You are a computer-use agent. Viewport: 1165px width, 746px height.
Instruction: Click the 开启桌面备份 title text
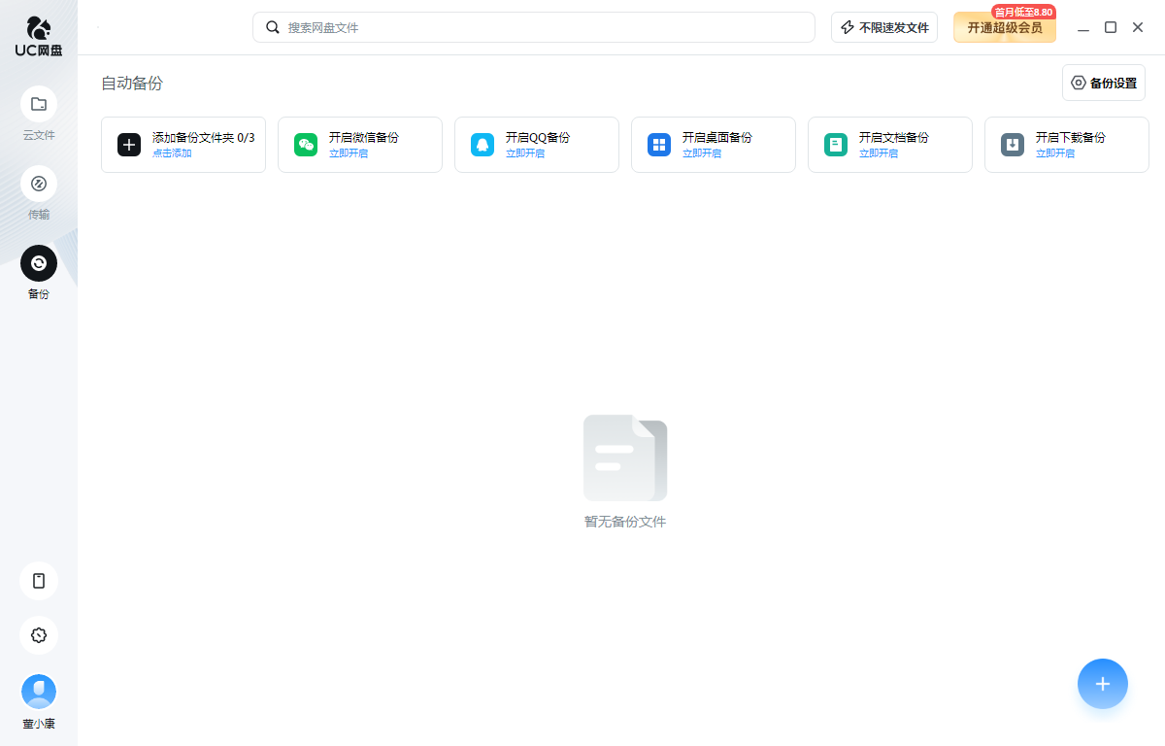[717, 138]
